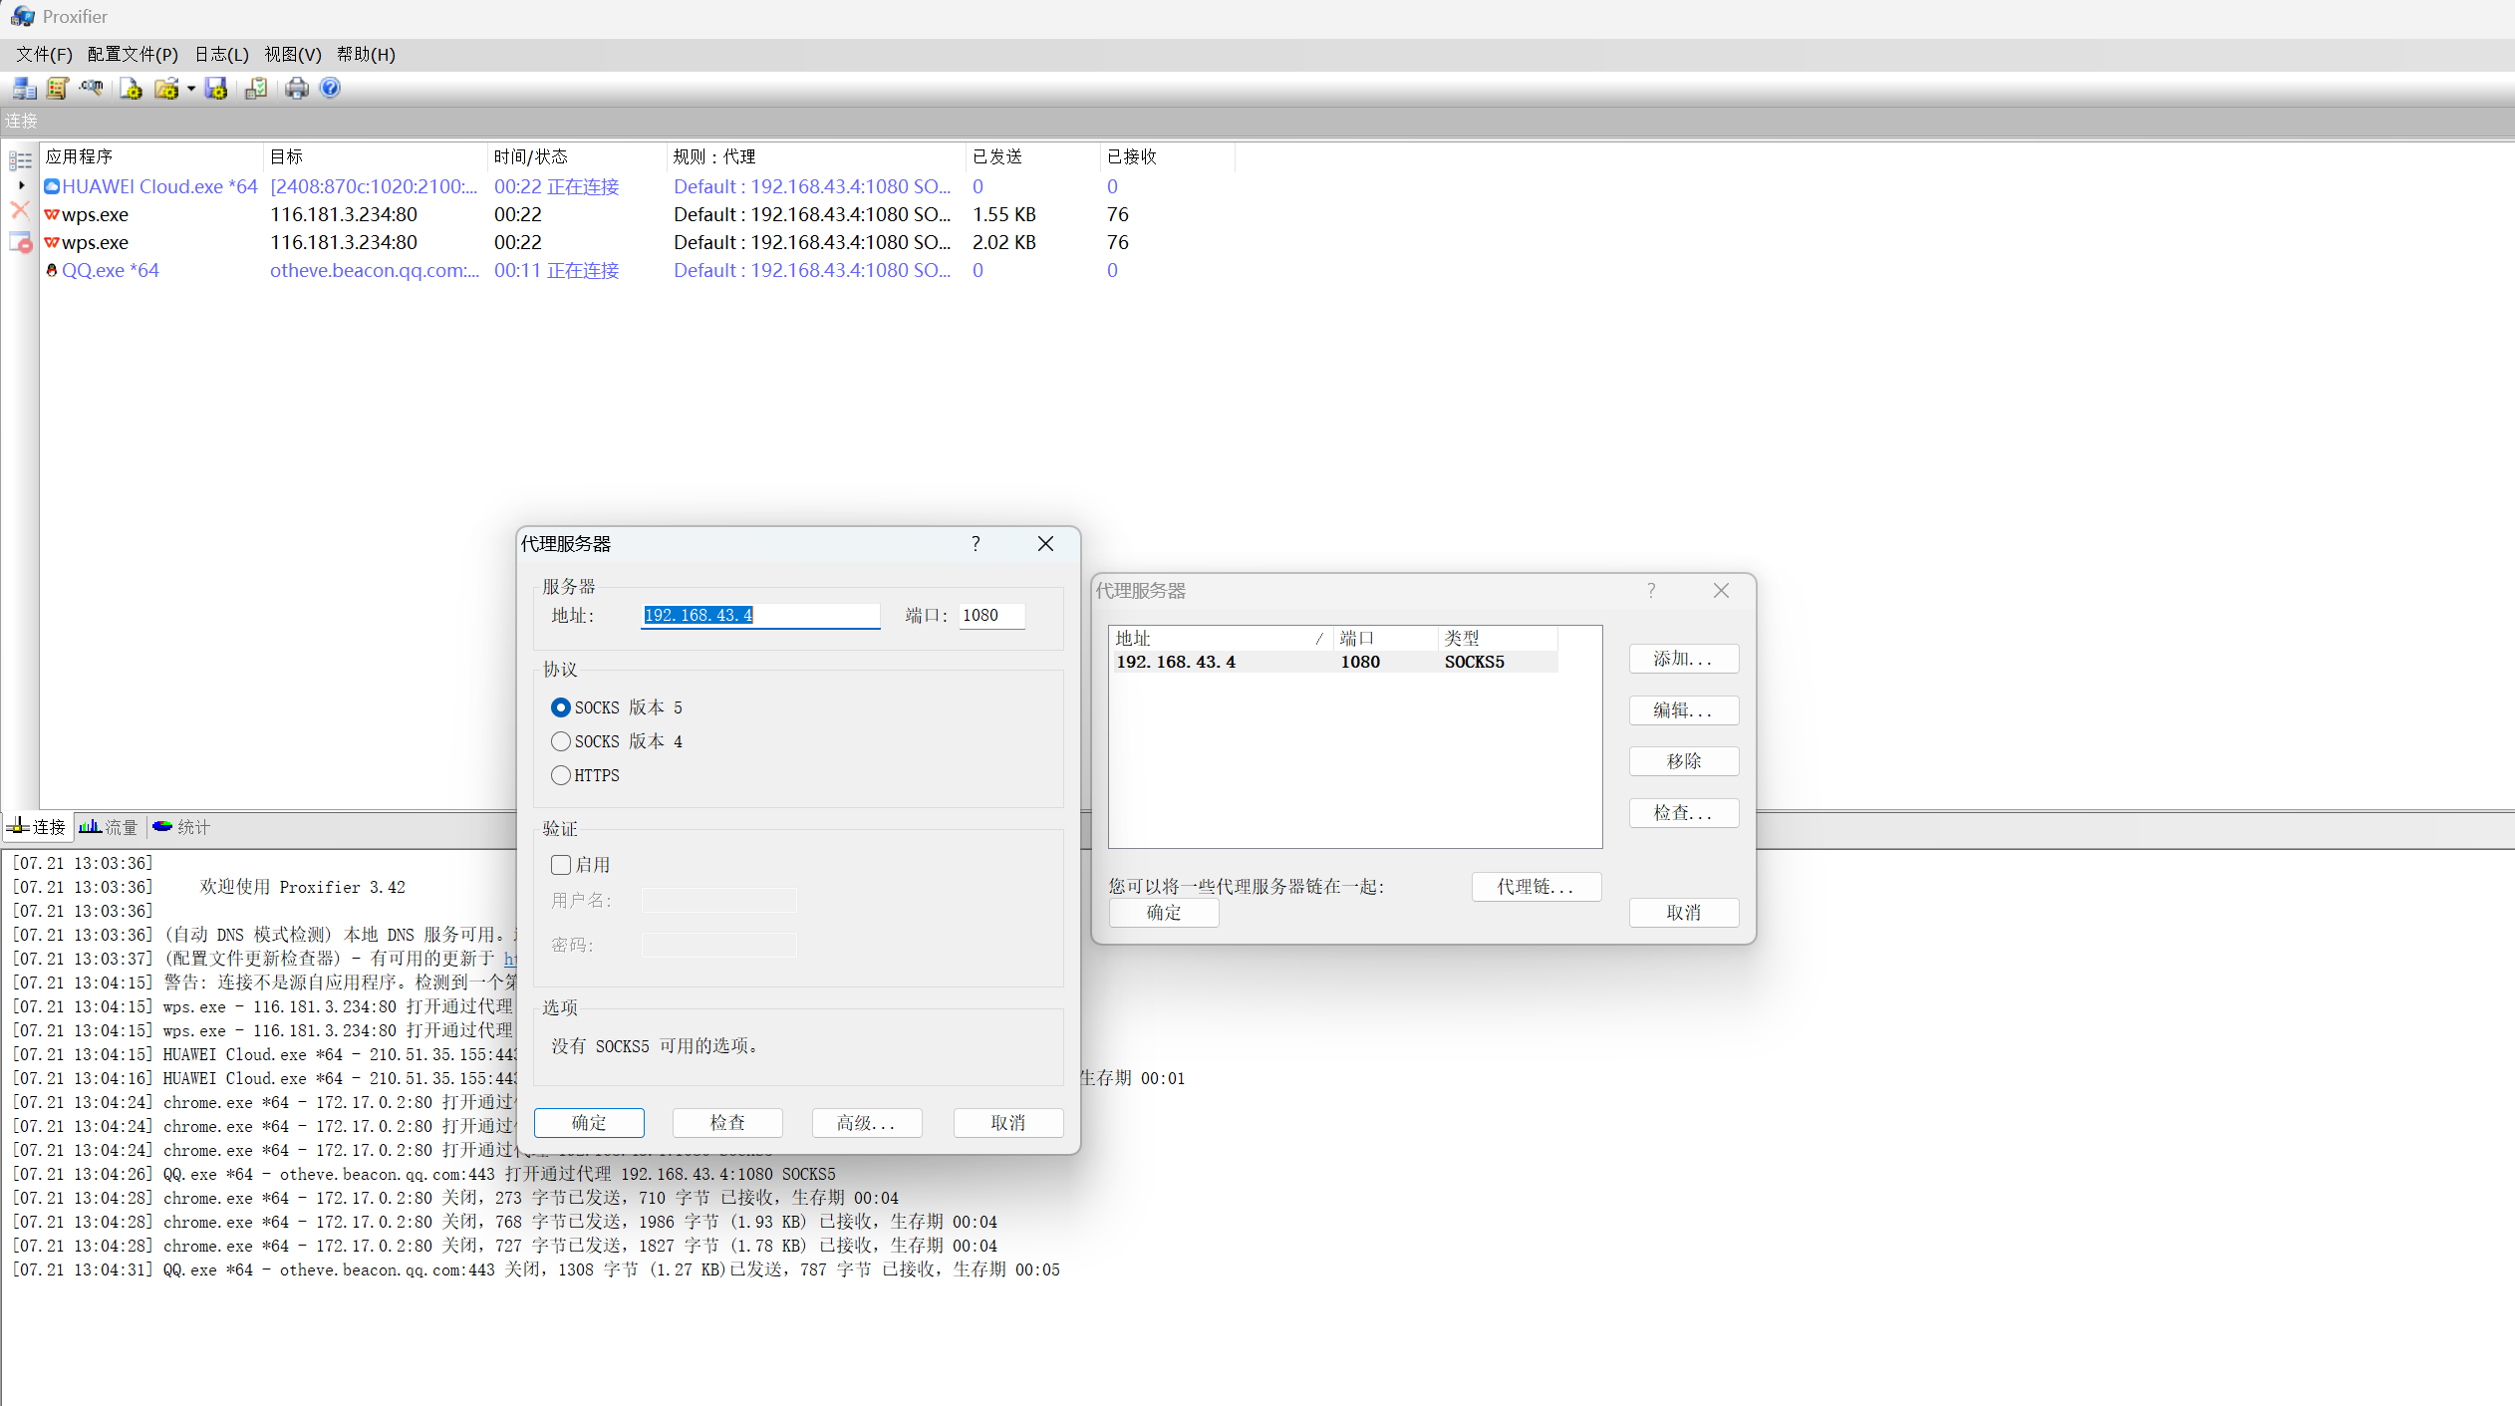
Task: Click the blue Help question-mark toolbar icon
Action: point(330,89)
